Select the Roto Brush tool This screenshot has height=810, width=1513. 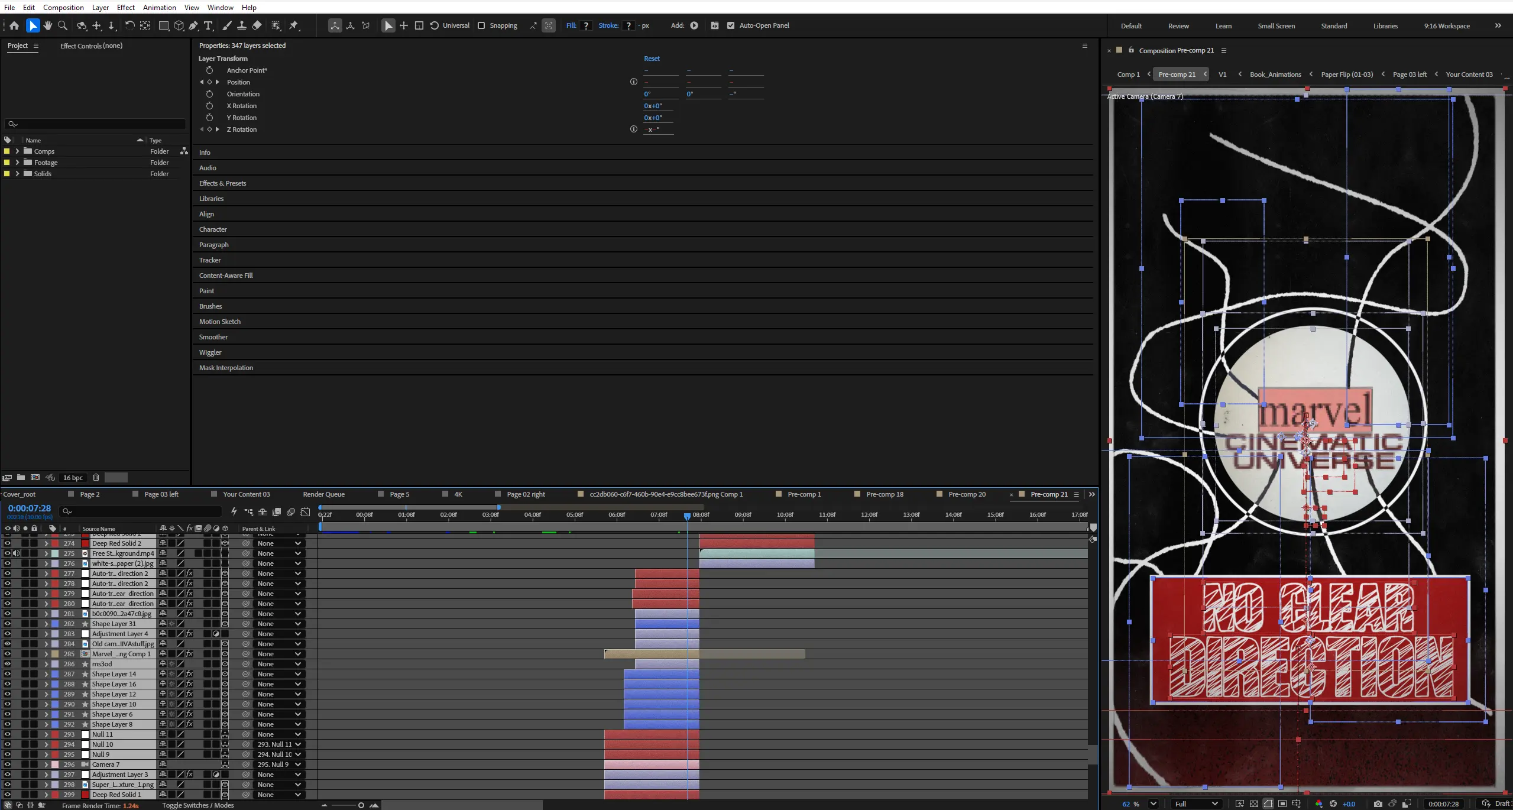click(276, 25)
